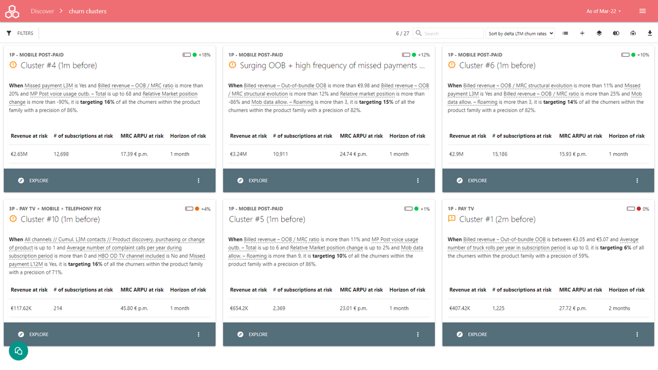Click the battery indicator on Cluster #6 card
The image size is (658, 370).
pos(625,55)
